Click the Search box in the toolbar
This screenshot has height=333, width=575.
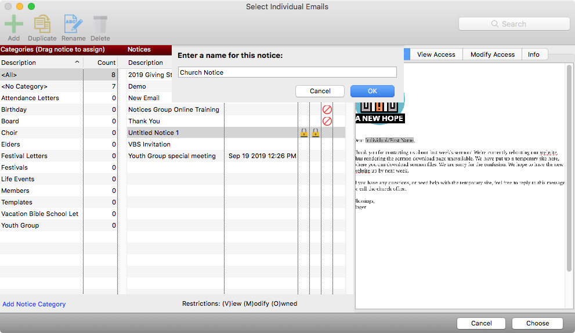pyautogui.click(x=514, y=24)
